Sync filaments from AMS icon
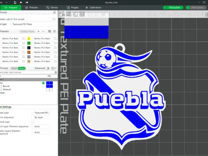 (49, 31)
